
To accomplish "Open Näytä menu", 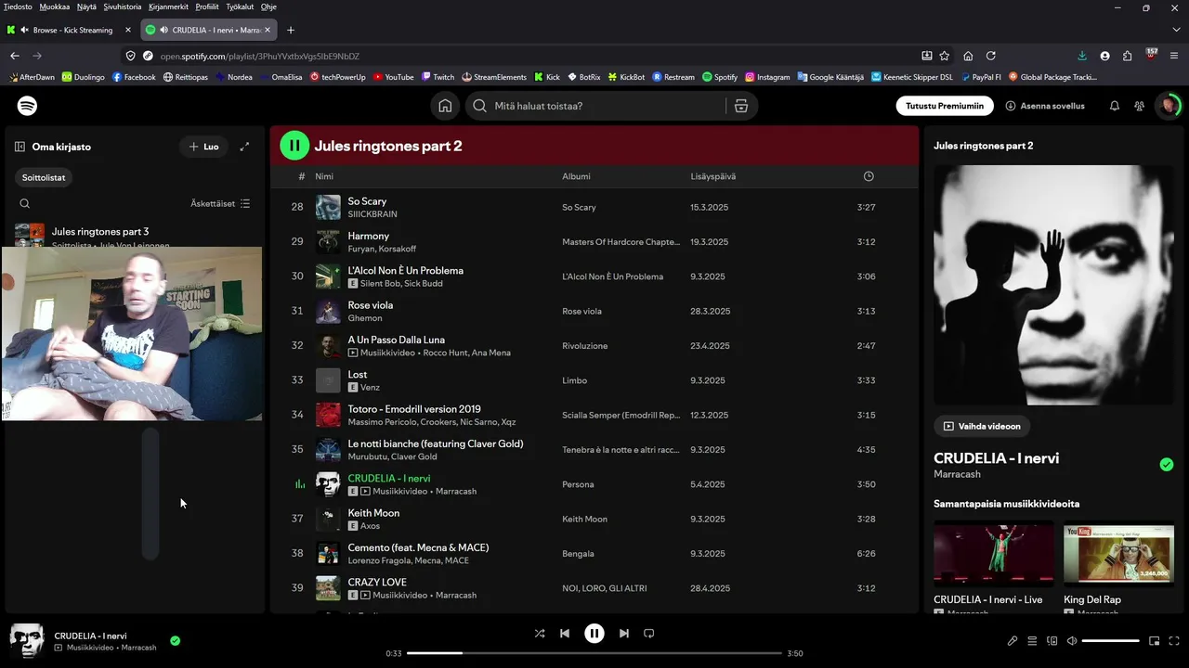I will click(x=86, y=6).
